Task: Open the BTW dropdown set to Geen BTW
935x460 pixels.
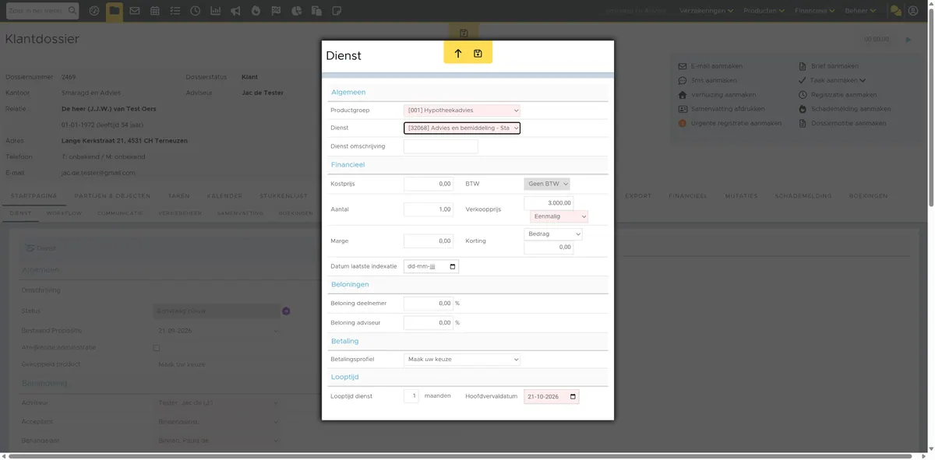Action: click(x=547, y=184)
